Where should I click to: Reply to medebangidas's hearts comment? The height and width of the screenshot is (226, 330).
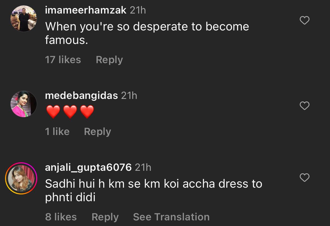[x=97, y=132]
